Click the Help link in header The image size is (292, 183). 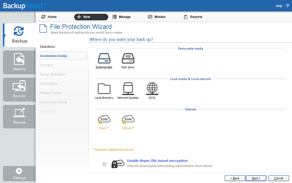pyautogui.click(x=279, y=6)
